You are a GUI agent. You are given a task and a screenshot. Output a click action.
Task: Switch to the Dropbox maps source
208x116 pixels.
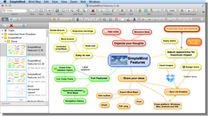point(11,19)
